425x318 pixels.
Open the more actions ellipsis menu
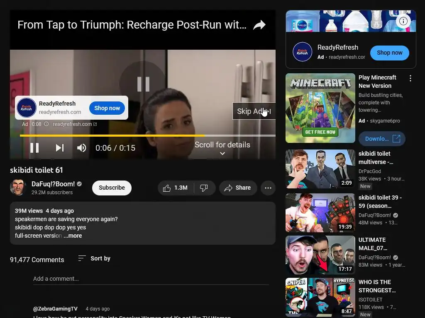pyautogui.click(x=268, y=188)
